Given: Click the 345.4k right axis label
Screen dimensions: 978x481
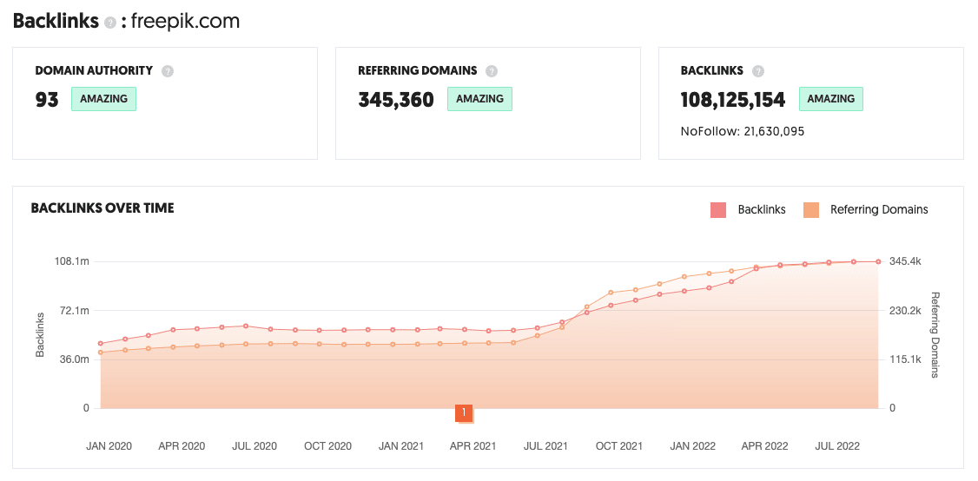Looking at the screenshot, I should (x=905, y=260).
